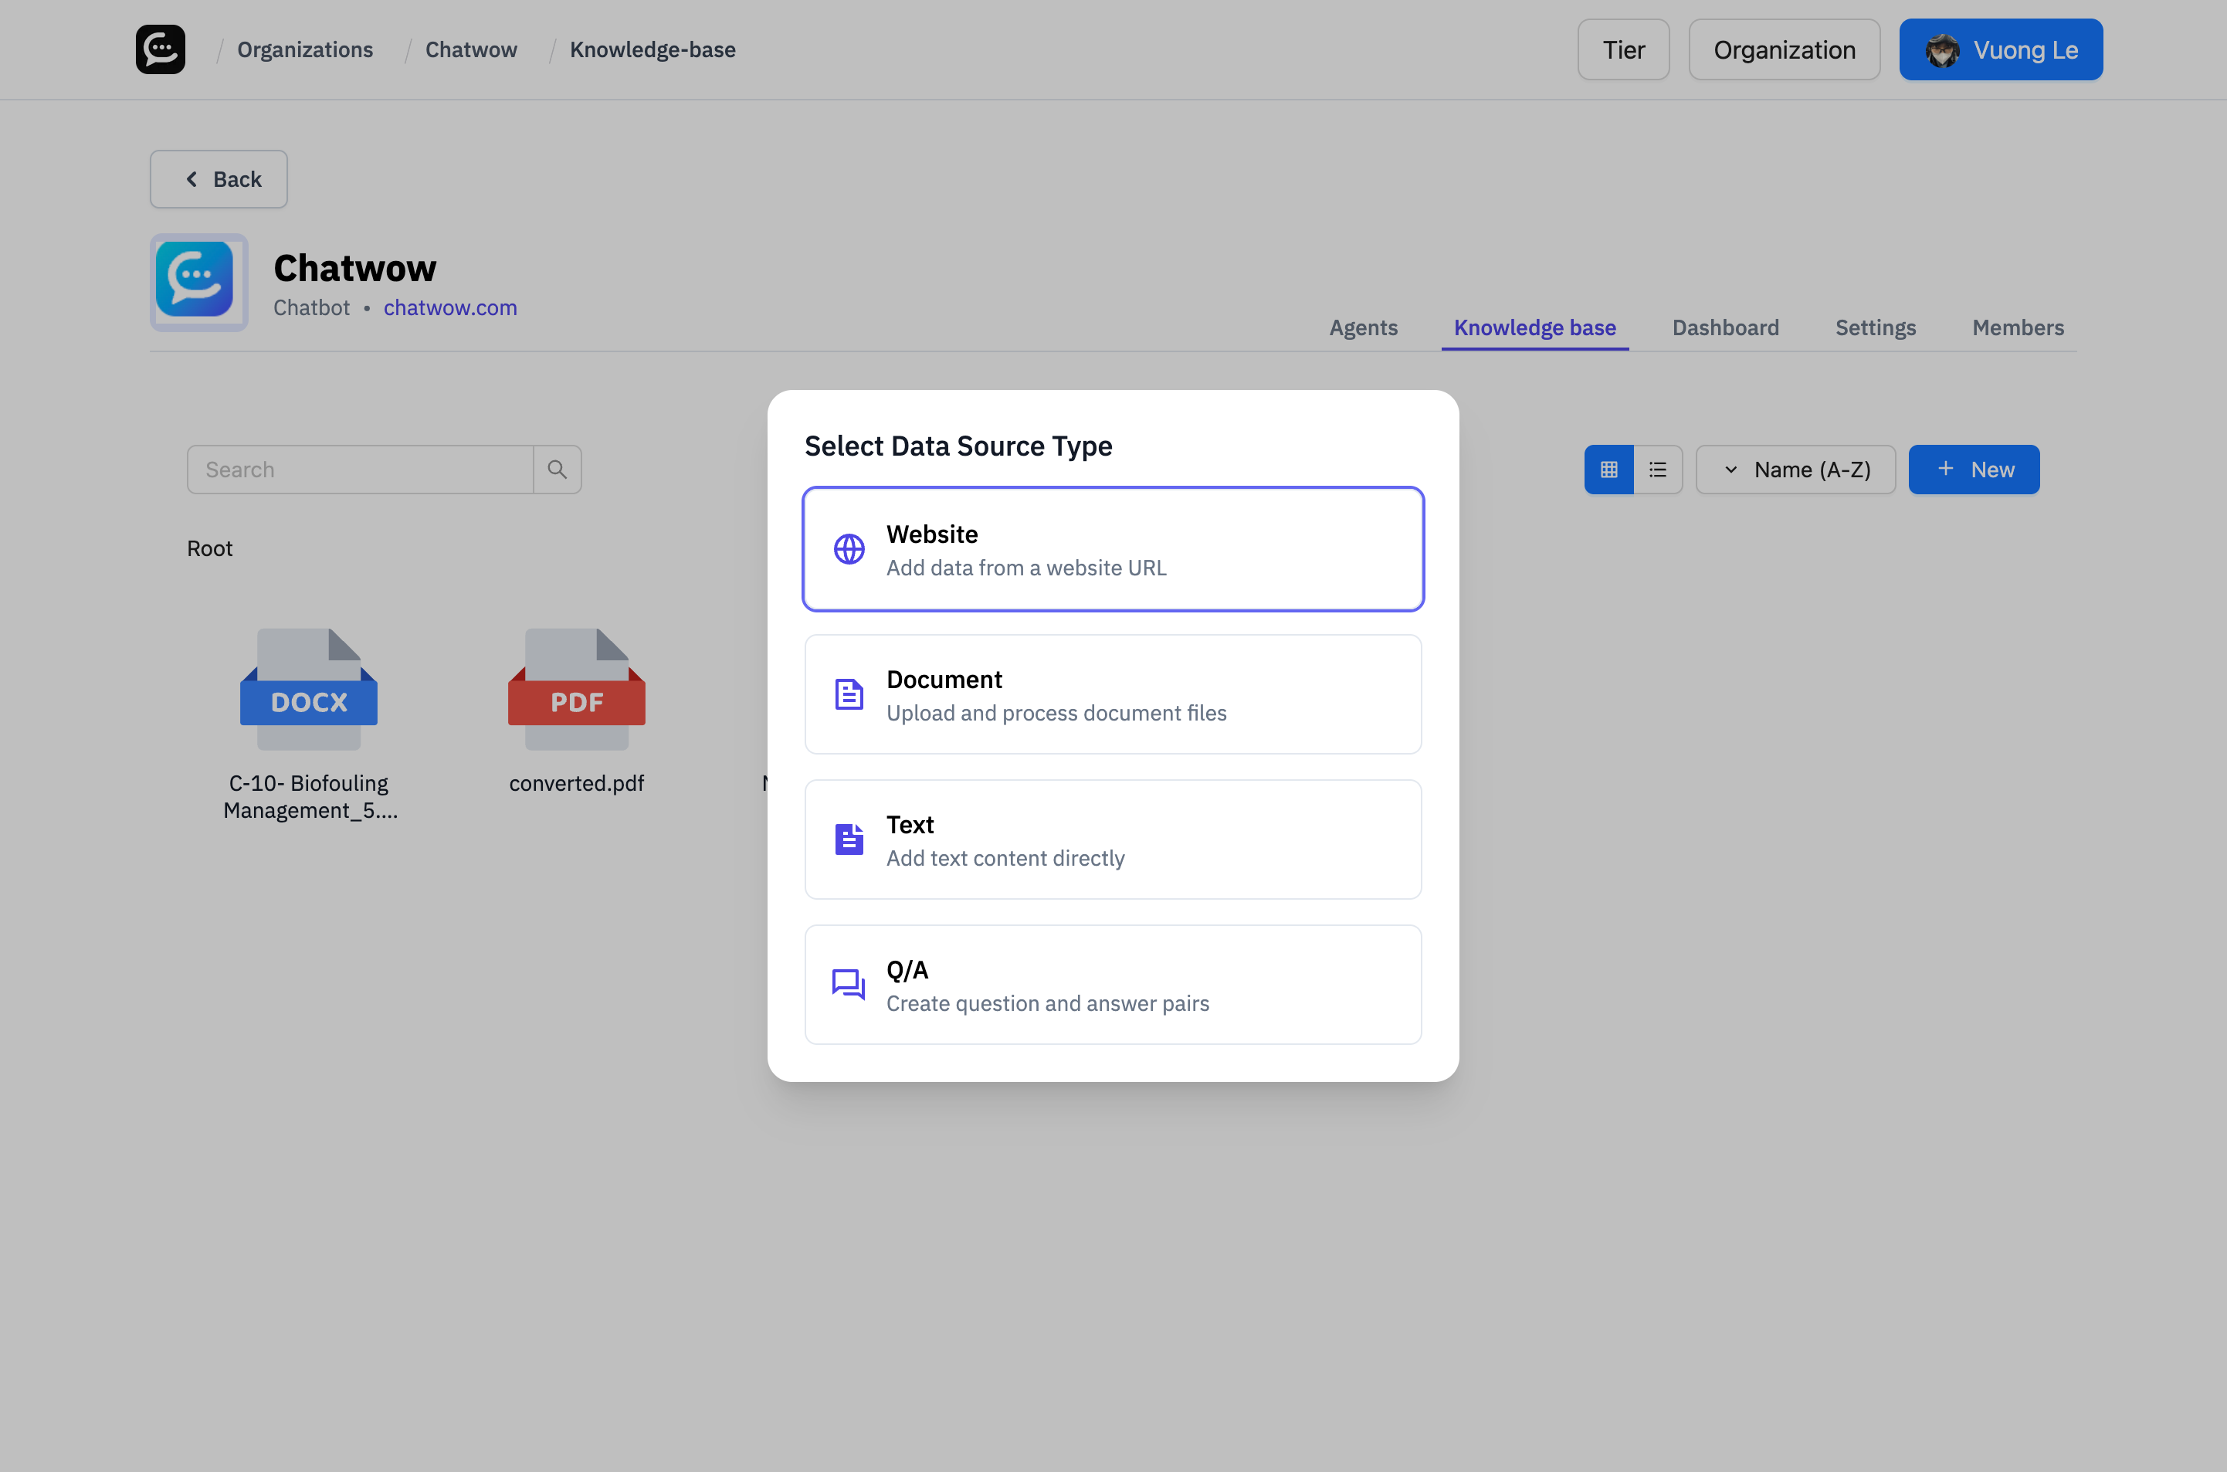
Task: Switch to grid view layout
Action: coord(1608,469)
